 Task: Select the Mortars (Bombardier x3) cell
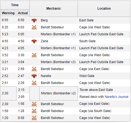[x=58, y=62]
